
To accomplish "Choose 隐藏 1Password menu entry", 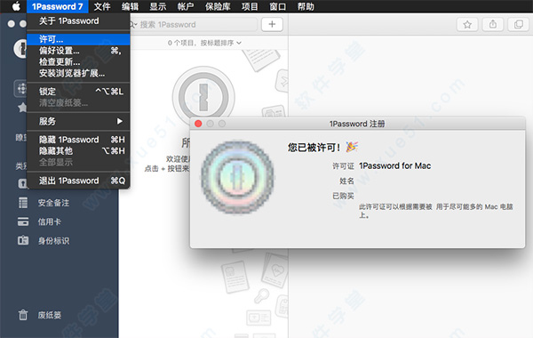I will (x=78, y=140).
